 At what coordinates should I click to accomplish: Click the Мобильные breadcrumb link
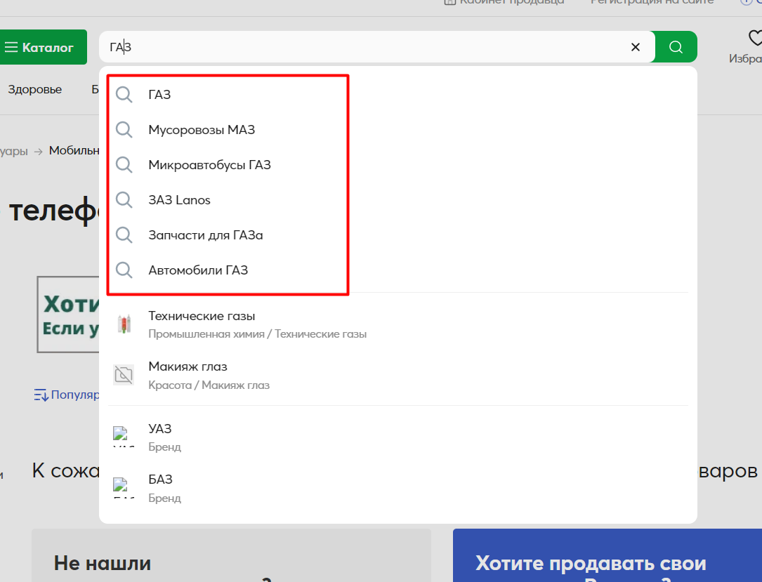(x=74, y=151)
